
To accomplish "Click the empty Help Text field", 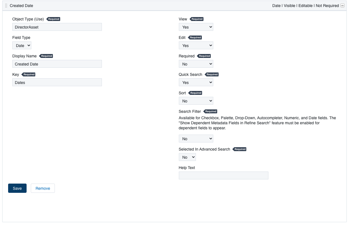I will point(223,175).
